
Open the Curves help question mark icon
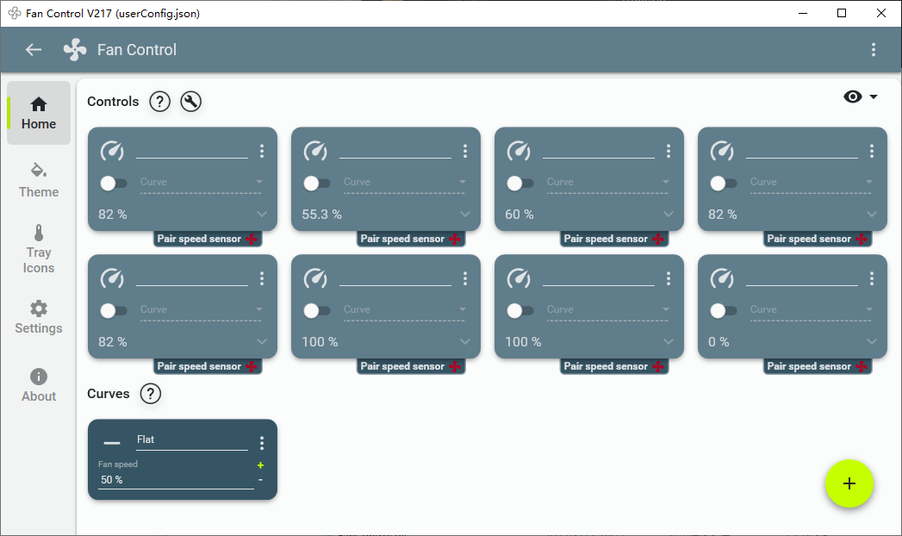151,394
